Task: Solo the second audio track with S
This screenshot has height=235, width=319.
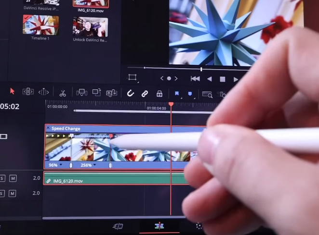Action: pos(2,193)
